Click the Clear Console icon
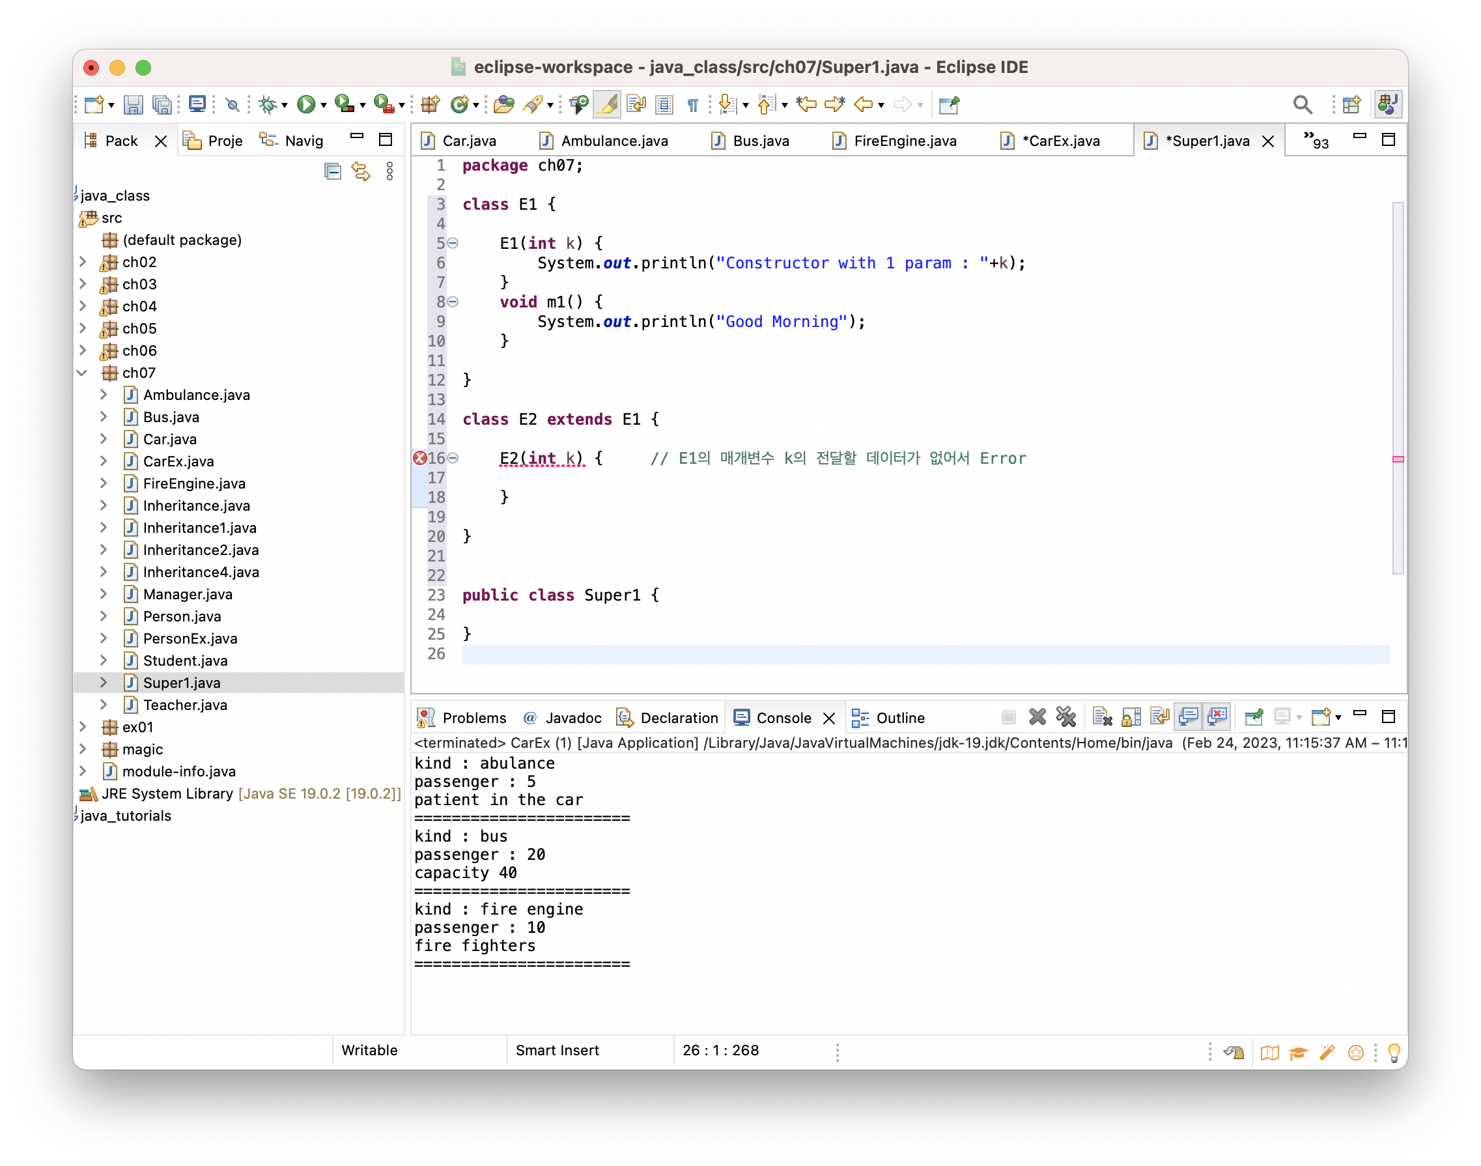Viewport: 1481px width, 1166px height. tap(1101, 717)
